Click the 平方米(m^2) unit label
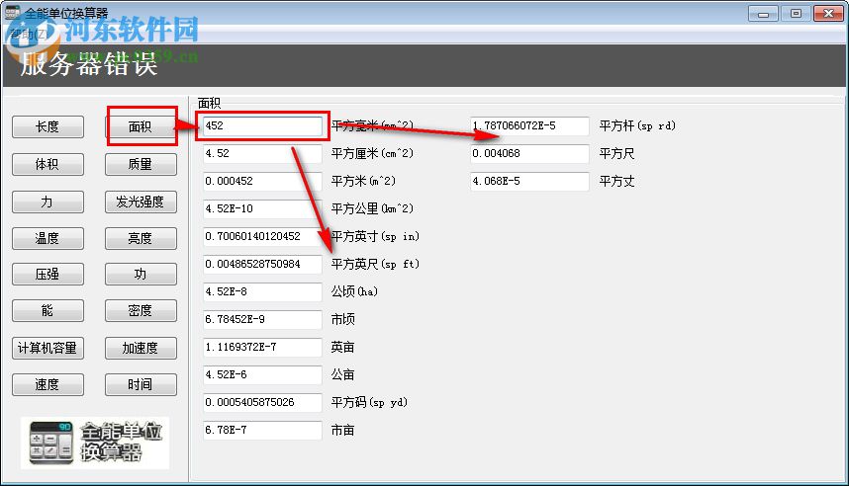Screen dimensions: 849x486 point(363,181)
